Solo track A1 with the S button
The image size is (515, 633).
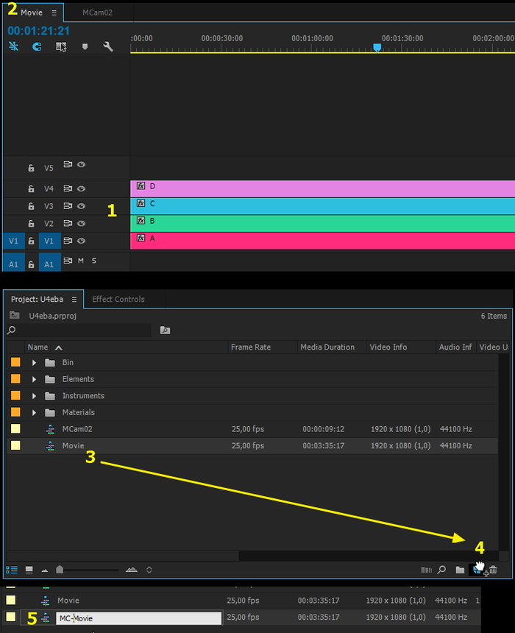coord(93,261)
